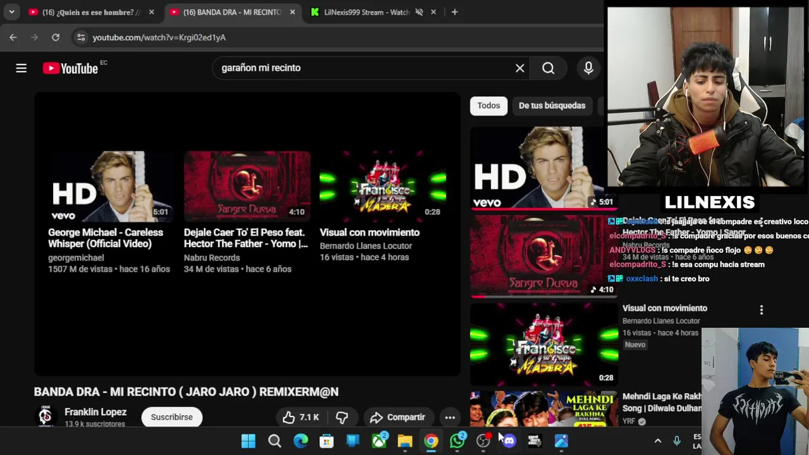The height and width of the screenshot is (455, 809).
Task: Dislike the video with thumbs down icon
Action: pos(342,417)
